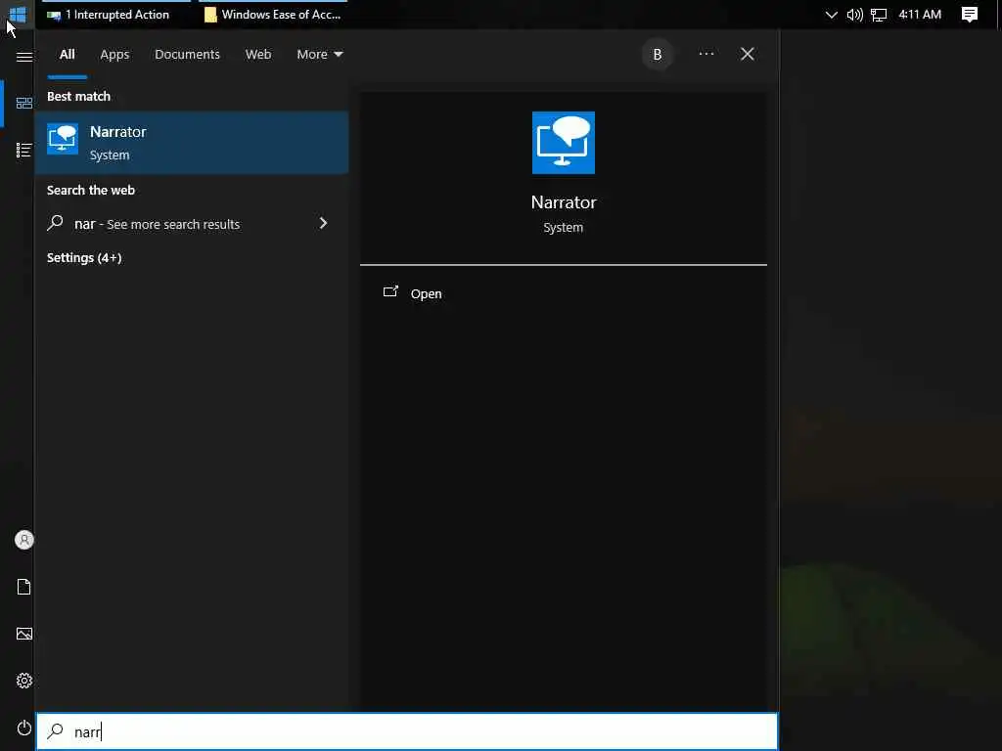Show hidden system tray icons
This screenshot has height=751, width=1002.
click(x=831, y=14)
